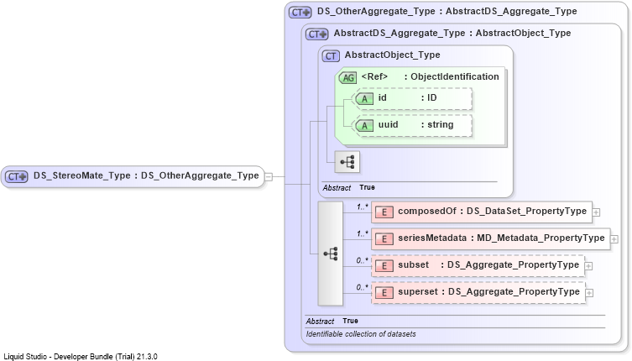This screenshot has height=361, width=632.
Task: Select the AbstractDS_Aggregate_Type : AbstractObject_Type title
Action: [452, 33]
